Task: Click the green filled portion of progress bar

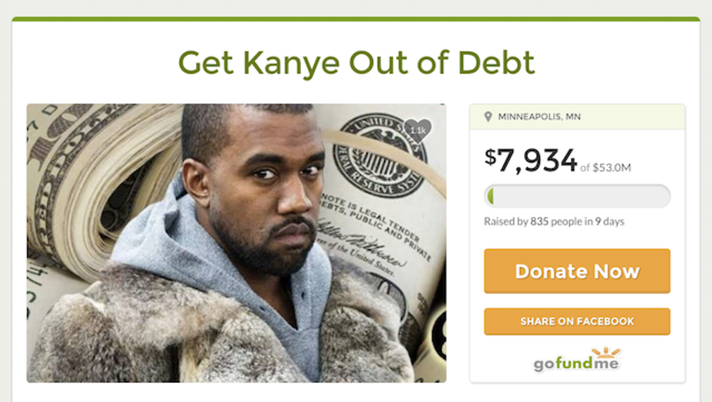Action: [x=490, y=196]
